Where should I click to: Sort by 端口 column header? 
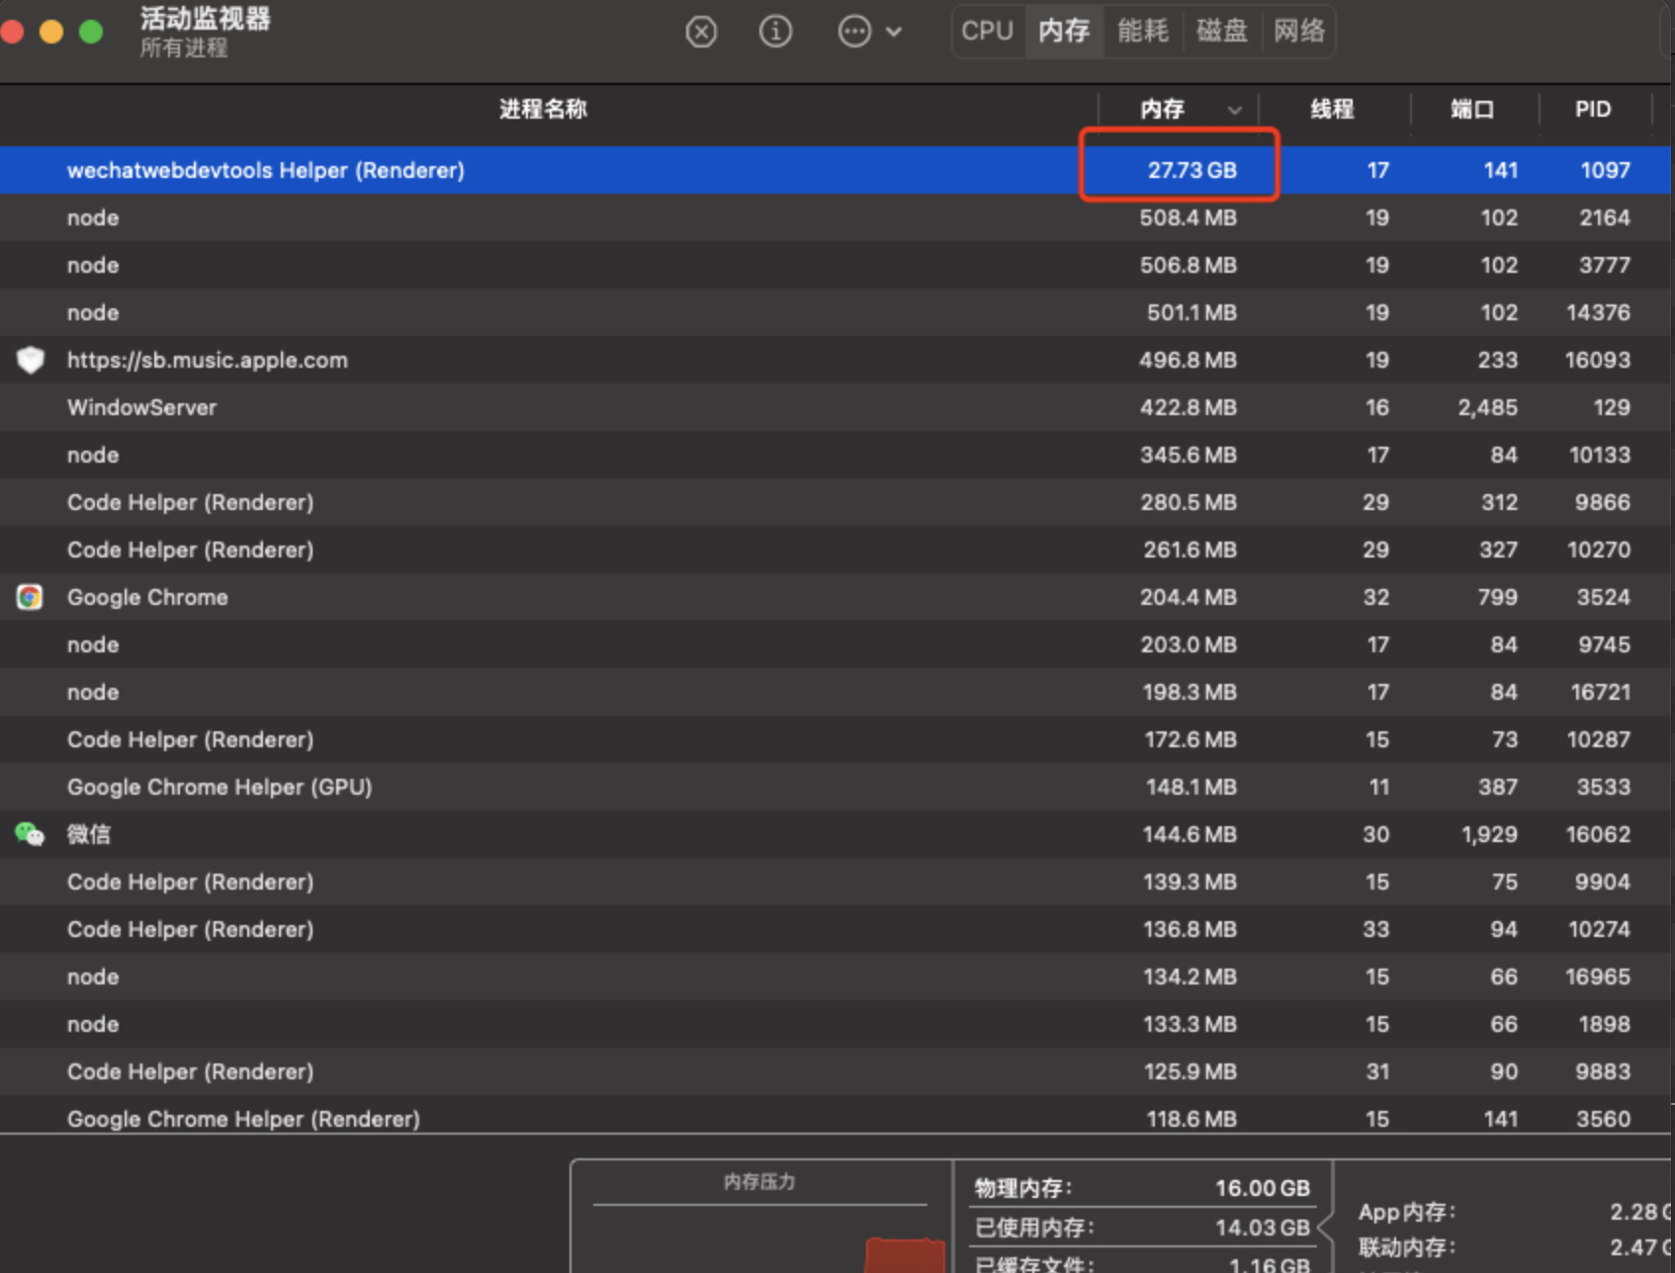pos(1472,109)
